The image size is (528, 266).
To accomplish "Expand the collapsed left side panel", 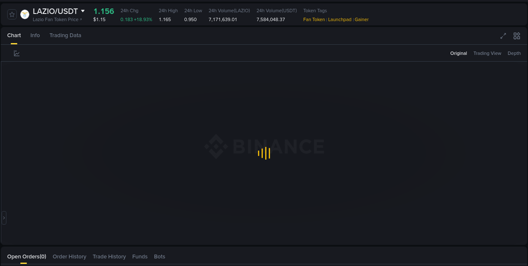I will pyautogui.click(x=4, y=217).
